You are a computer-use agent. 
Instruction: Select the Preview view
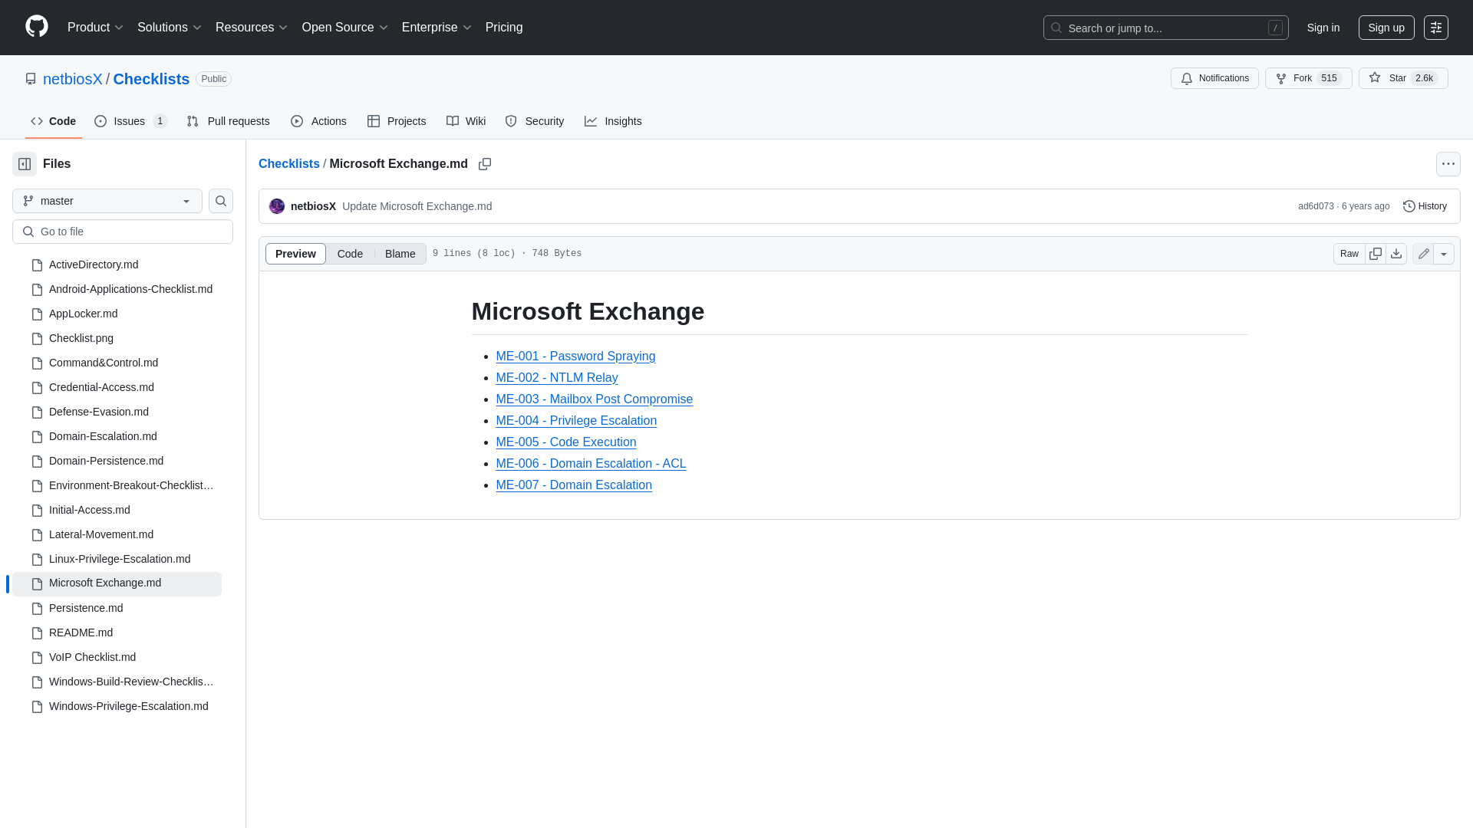click(x=295, y=254)
